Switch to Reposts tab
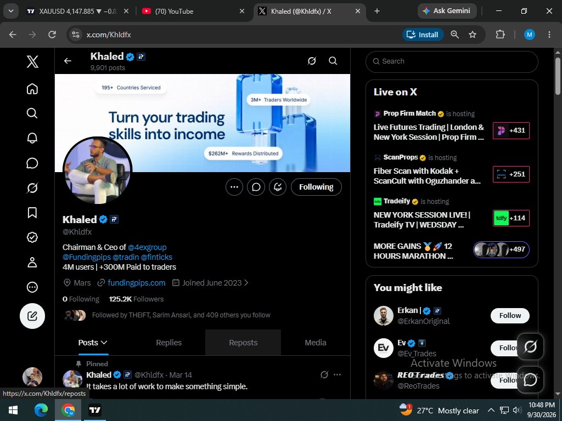The width and height of the screenshot is (562, 421). (x=243, y=343)
